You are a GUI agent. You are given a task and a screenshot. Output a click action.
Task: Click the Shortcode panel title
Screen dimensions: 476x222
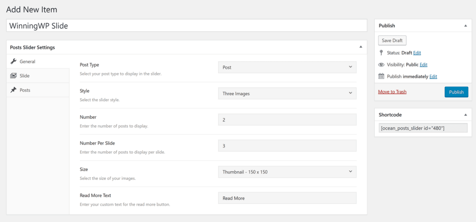click(x=390, y=115)
